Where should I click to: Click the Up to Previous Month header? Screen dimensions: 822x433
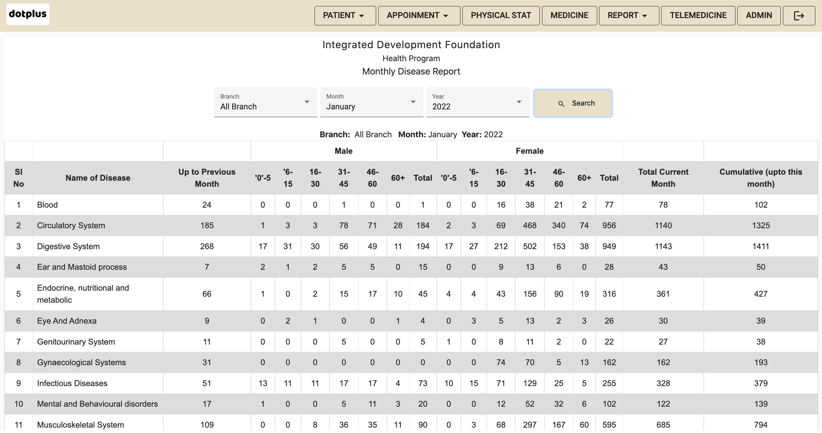[207, 178]
